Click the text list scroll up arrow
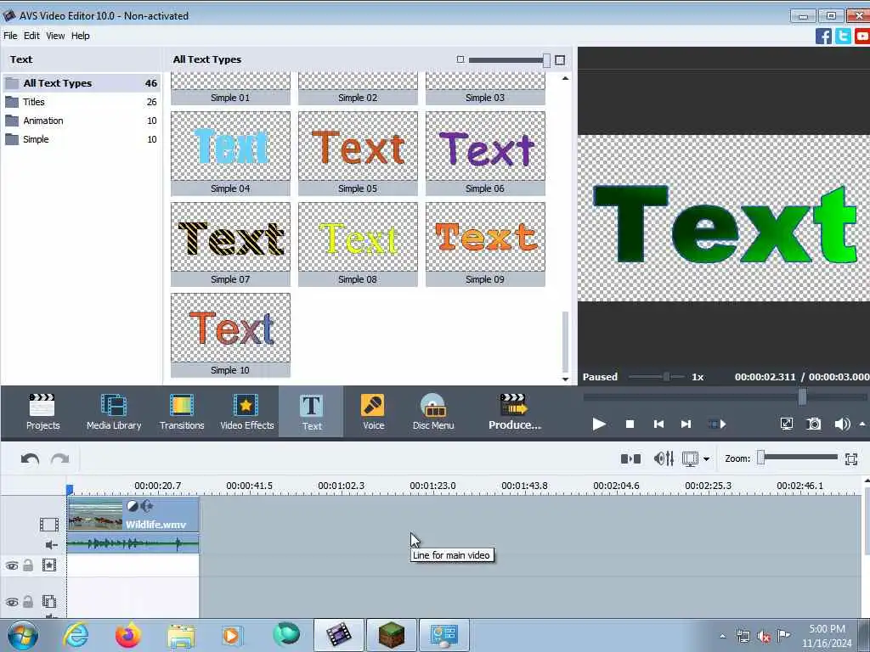 [565, 78]
